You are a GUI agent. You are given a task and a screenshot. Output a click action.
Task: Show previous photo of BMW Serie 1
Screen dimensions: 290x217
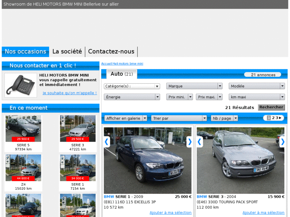click(x=107, y=142)
